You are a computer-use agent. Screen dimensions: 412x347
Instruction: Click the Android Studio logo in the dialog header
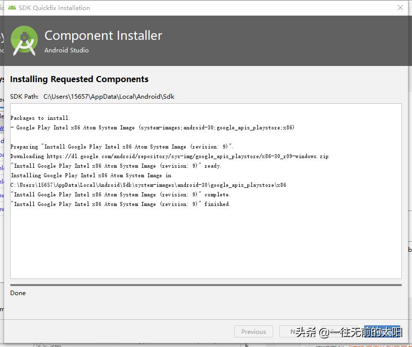(x=24, y=40)
